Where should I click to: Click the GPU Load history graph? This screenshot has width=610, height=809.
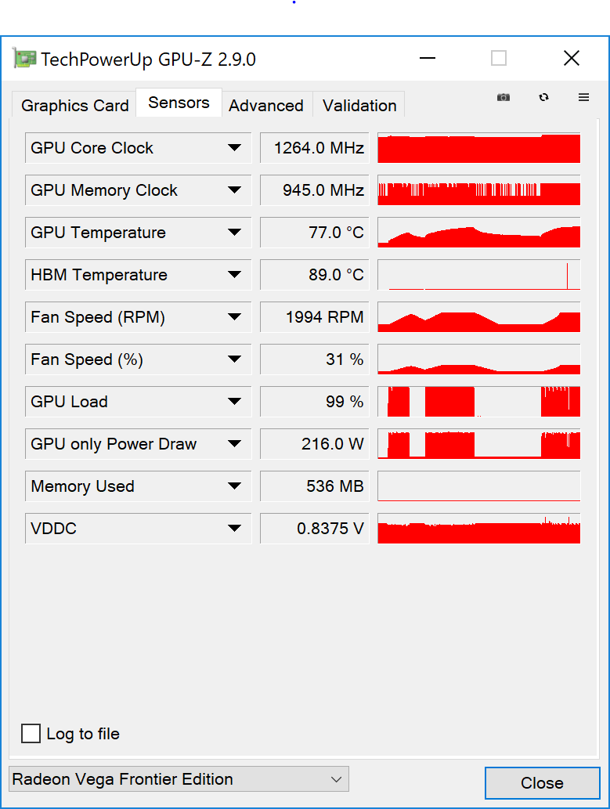(x=479, y=402)
